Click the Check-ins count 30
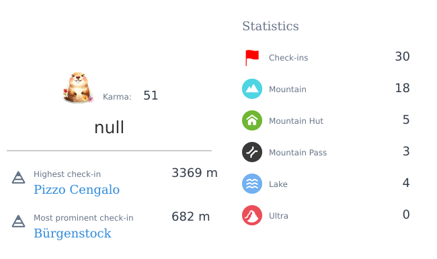437x259 pixels. (x=402, y=57)
